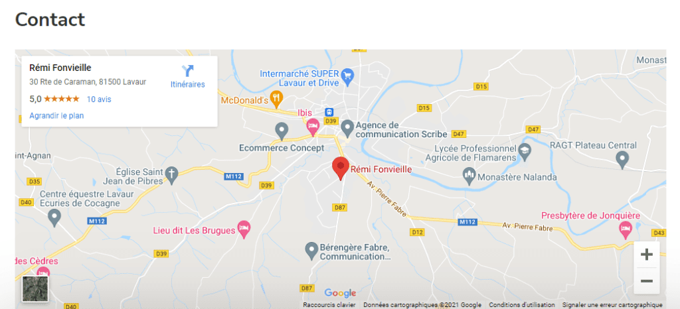Select the train station marker near Ibis
The width and height of the screenshot is (680, 309).
(329, 111)
